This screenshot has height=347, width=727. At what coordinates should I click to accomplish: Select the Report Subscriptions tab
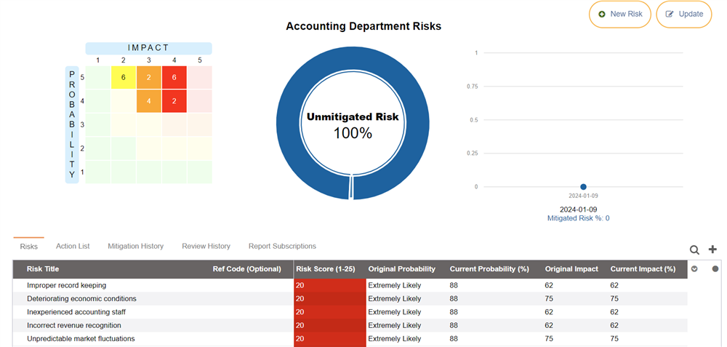[x=282, y=247]
